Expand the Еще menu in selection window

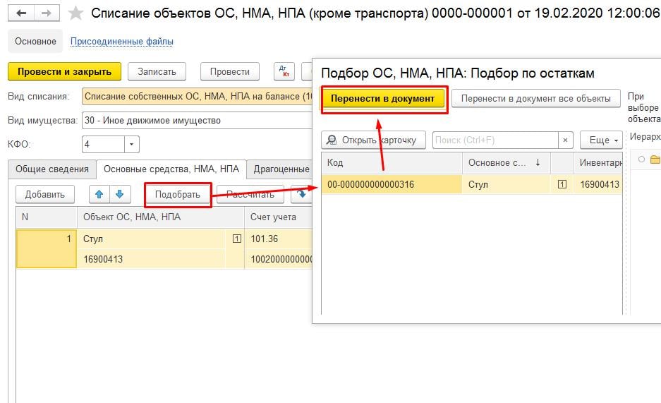[602, 140]
